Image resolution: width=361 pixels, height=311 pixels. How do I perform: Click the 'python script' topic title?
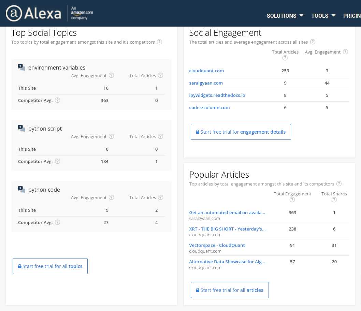click(45, 129)
